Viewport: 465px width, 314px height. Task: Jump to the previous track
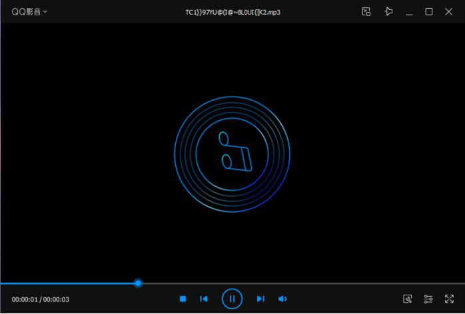[204, 299]
